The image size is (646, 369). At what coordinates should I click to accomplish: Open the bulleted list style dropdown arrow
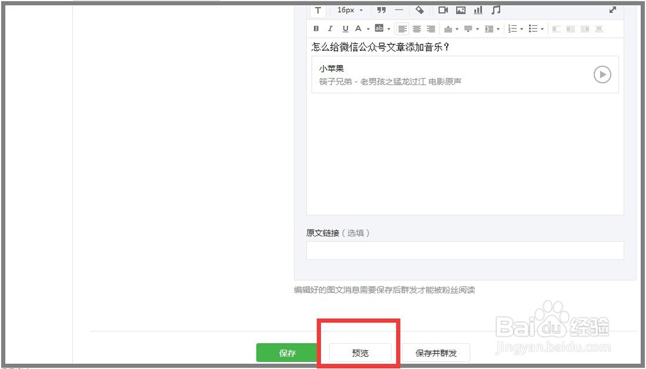coord(542,29)
